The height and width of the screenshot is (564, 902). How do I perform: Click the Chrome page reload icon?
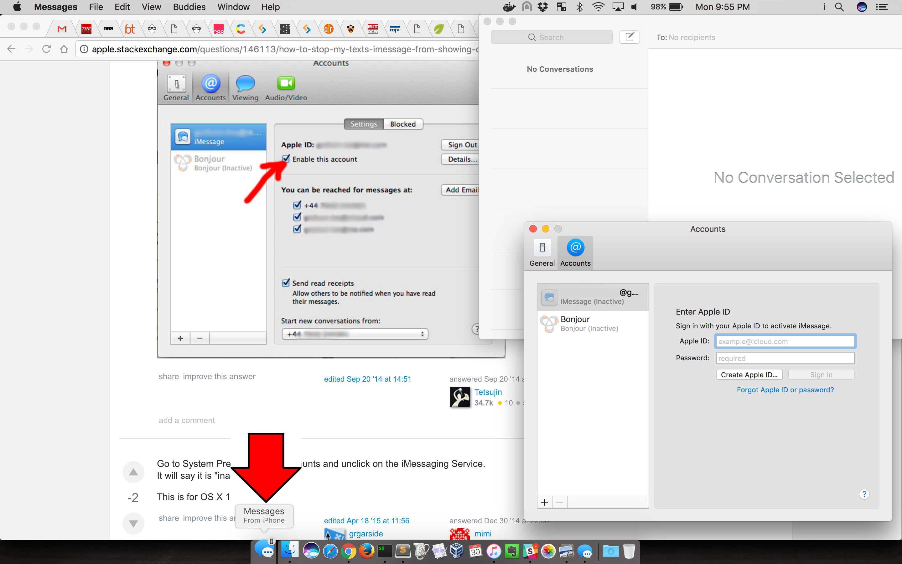pos(46,49)
